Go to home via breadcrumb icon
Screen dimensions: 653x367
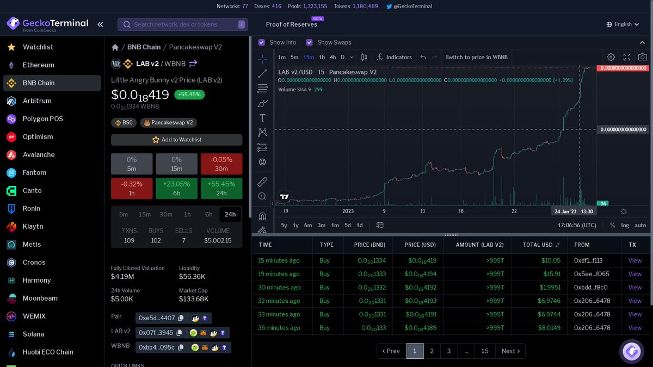[x=115, y=47]
